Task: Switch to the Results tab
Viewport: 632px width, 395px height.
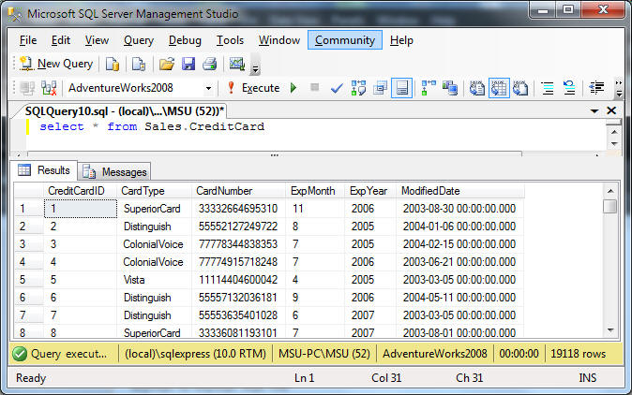Action: pyautogui.click(x=44, y=170)
